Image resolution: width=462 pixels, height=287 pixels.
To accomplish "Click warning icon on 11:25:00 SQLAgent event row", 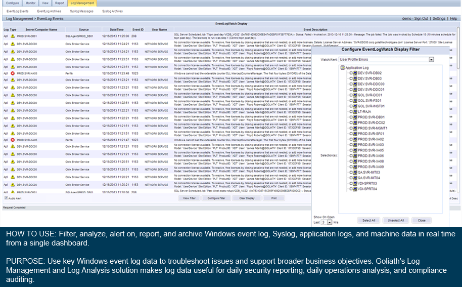I will 13,36.
